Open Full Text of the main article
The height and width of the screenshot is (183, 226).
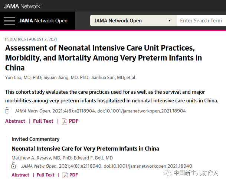(x=43, y=121)
